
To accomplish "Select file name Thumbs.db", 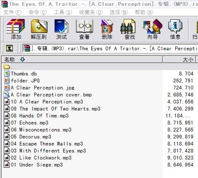I will 24,74.
